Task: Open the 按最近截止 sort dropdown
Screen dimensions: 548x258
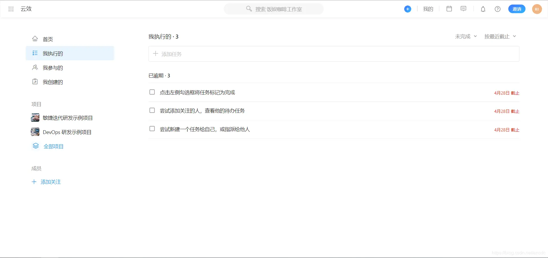Action: click(499, 36)
